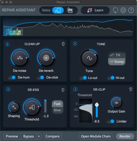
Task: Click the reset circular arrow icon
Action: (x=116, y=10)
